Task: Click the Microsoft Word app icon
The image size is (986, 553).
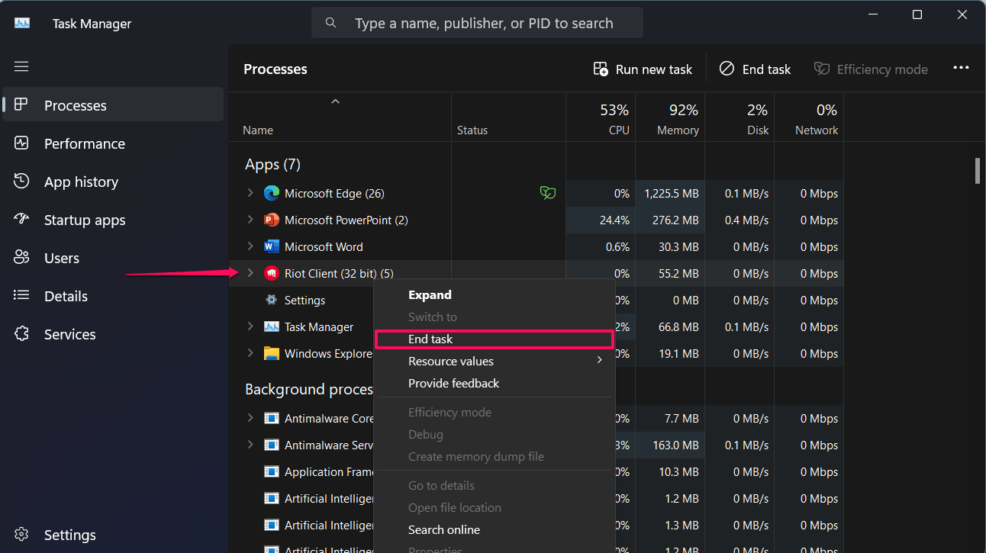Action: click(272, 246)
